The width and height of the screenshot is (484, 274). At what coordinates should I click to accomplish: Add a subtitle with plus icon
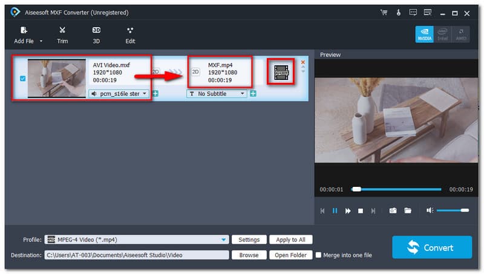tap(253, 94)
